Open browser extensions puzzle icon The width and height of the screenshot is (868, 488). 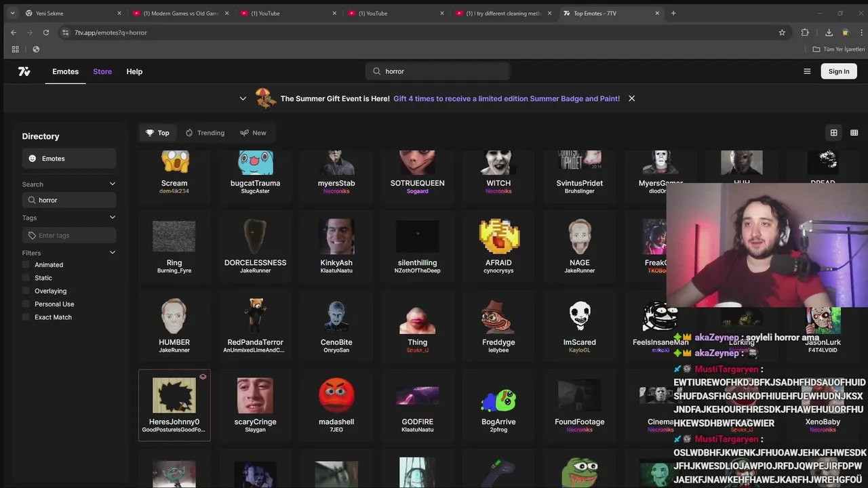tap(805, 33)
